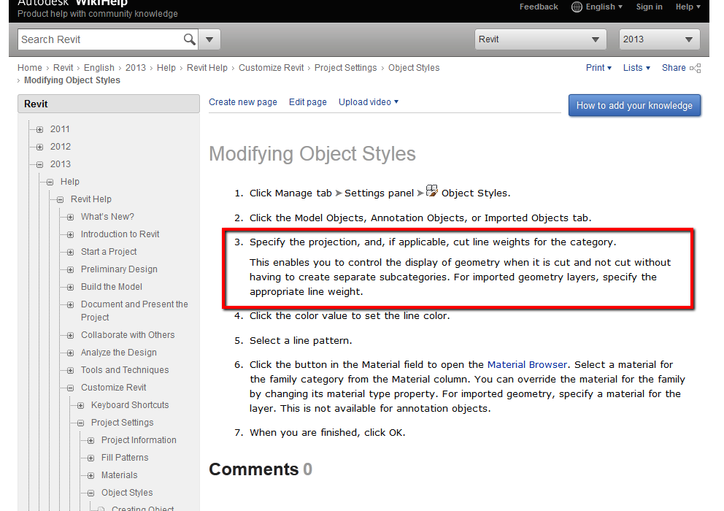
Task: Expand the Keyboard Shortcuts node
Action: coord(80,406)
